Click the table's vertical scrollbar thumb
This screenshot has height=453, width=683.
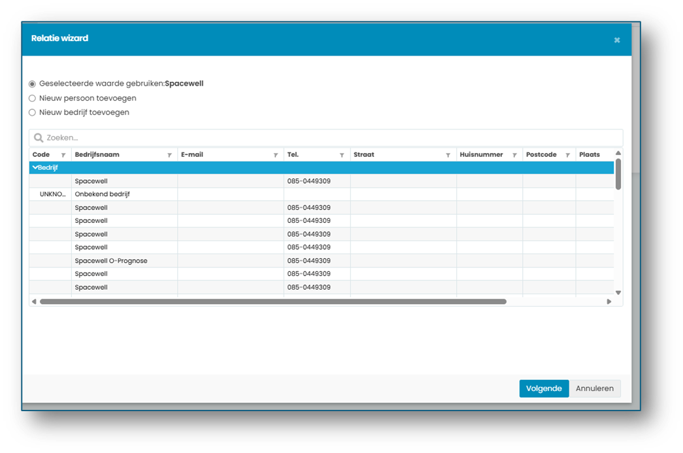click(618, 174)
